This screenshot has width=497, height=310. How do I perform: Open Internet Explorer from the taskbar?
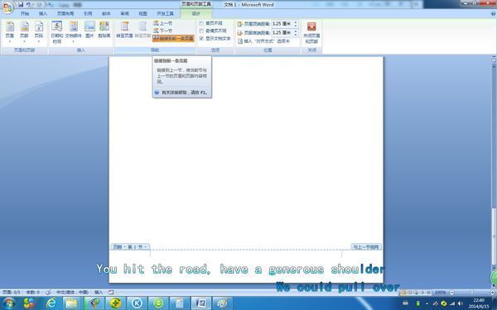(x=51, y=303)
